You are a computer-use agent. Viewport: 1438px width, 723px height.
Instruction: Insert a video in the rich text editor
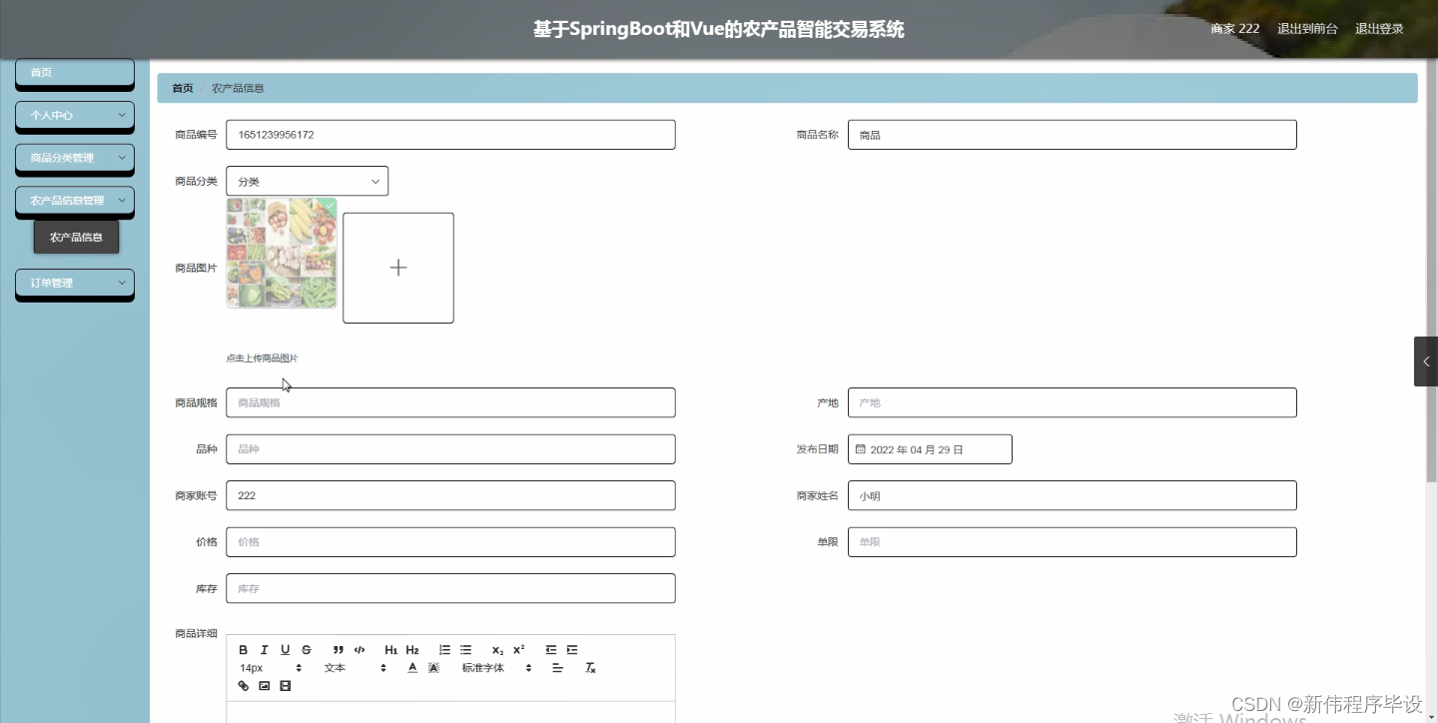(285, 686)
